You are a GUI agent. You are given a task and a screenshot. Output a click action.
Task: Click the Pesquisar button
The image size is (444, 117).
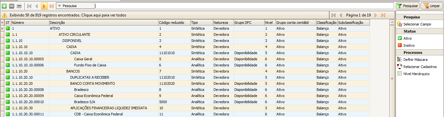(407, 6)
